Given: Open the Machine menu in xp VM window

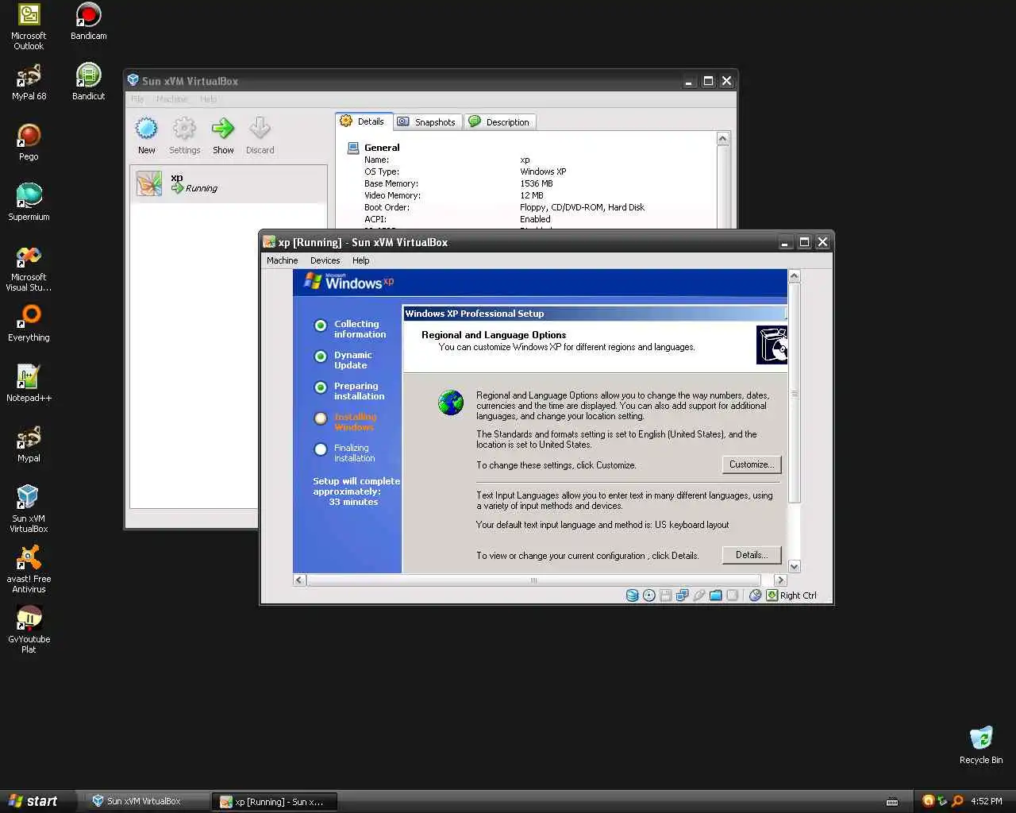Looking at the screenshot, I should 282,260.
